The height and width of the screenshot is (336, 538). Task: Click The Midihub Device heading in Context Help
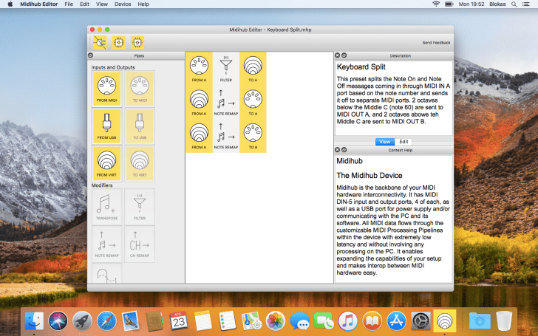point(370,175)
